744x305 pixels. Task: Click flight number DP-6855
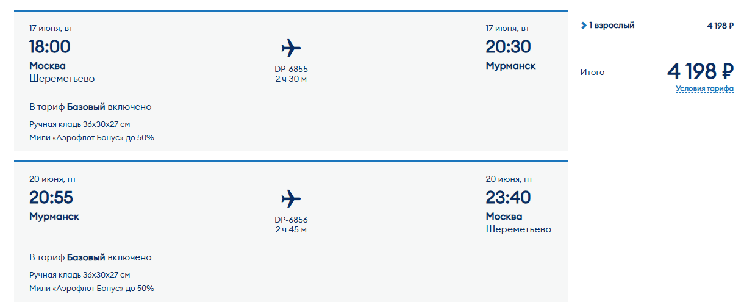tap(291, 69)
